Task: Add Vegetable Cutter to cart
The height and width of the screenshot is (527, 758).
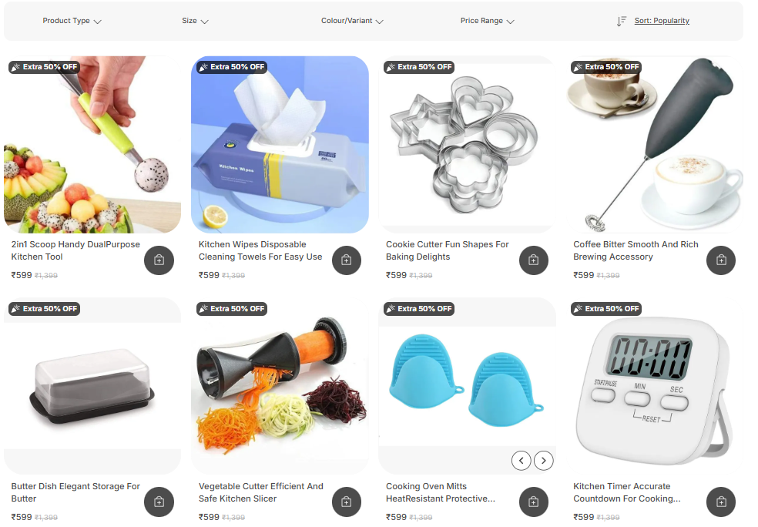Action: point(346,502)
